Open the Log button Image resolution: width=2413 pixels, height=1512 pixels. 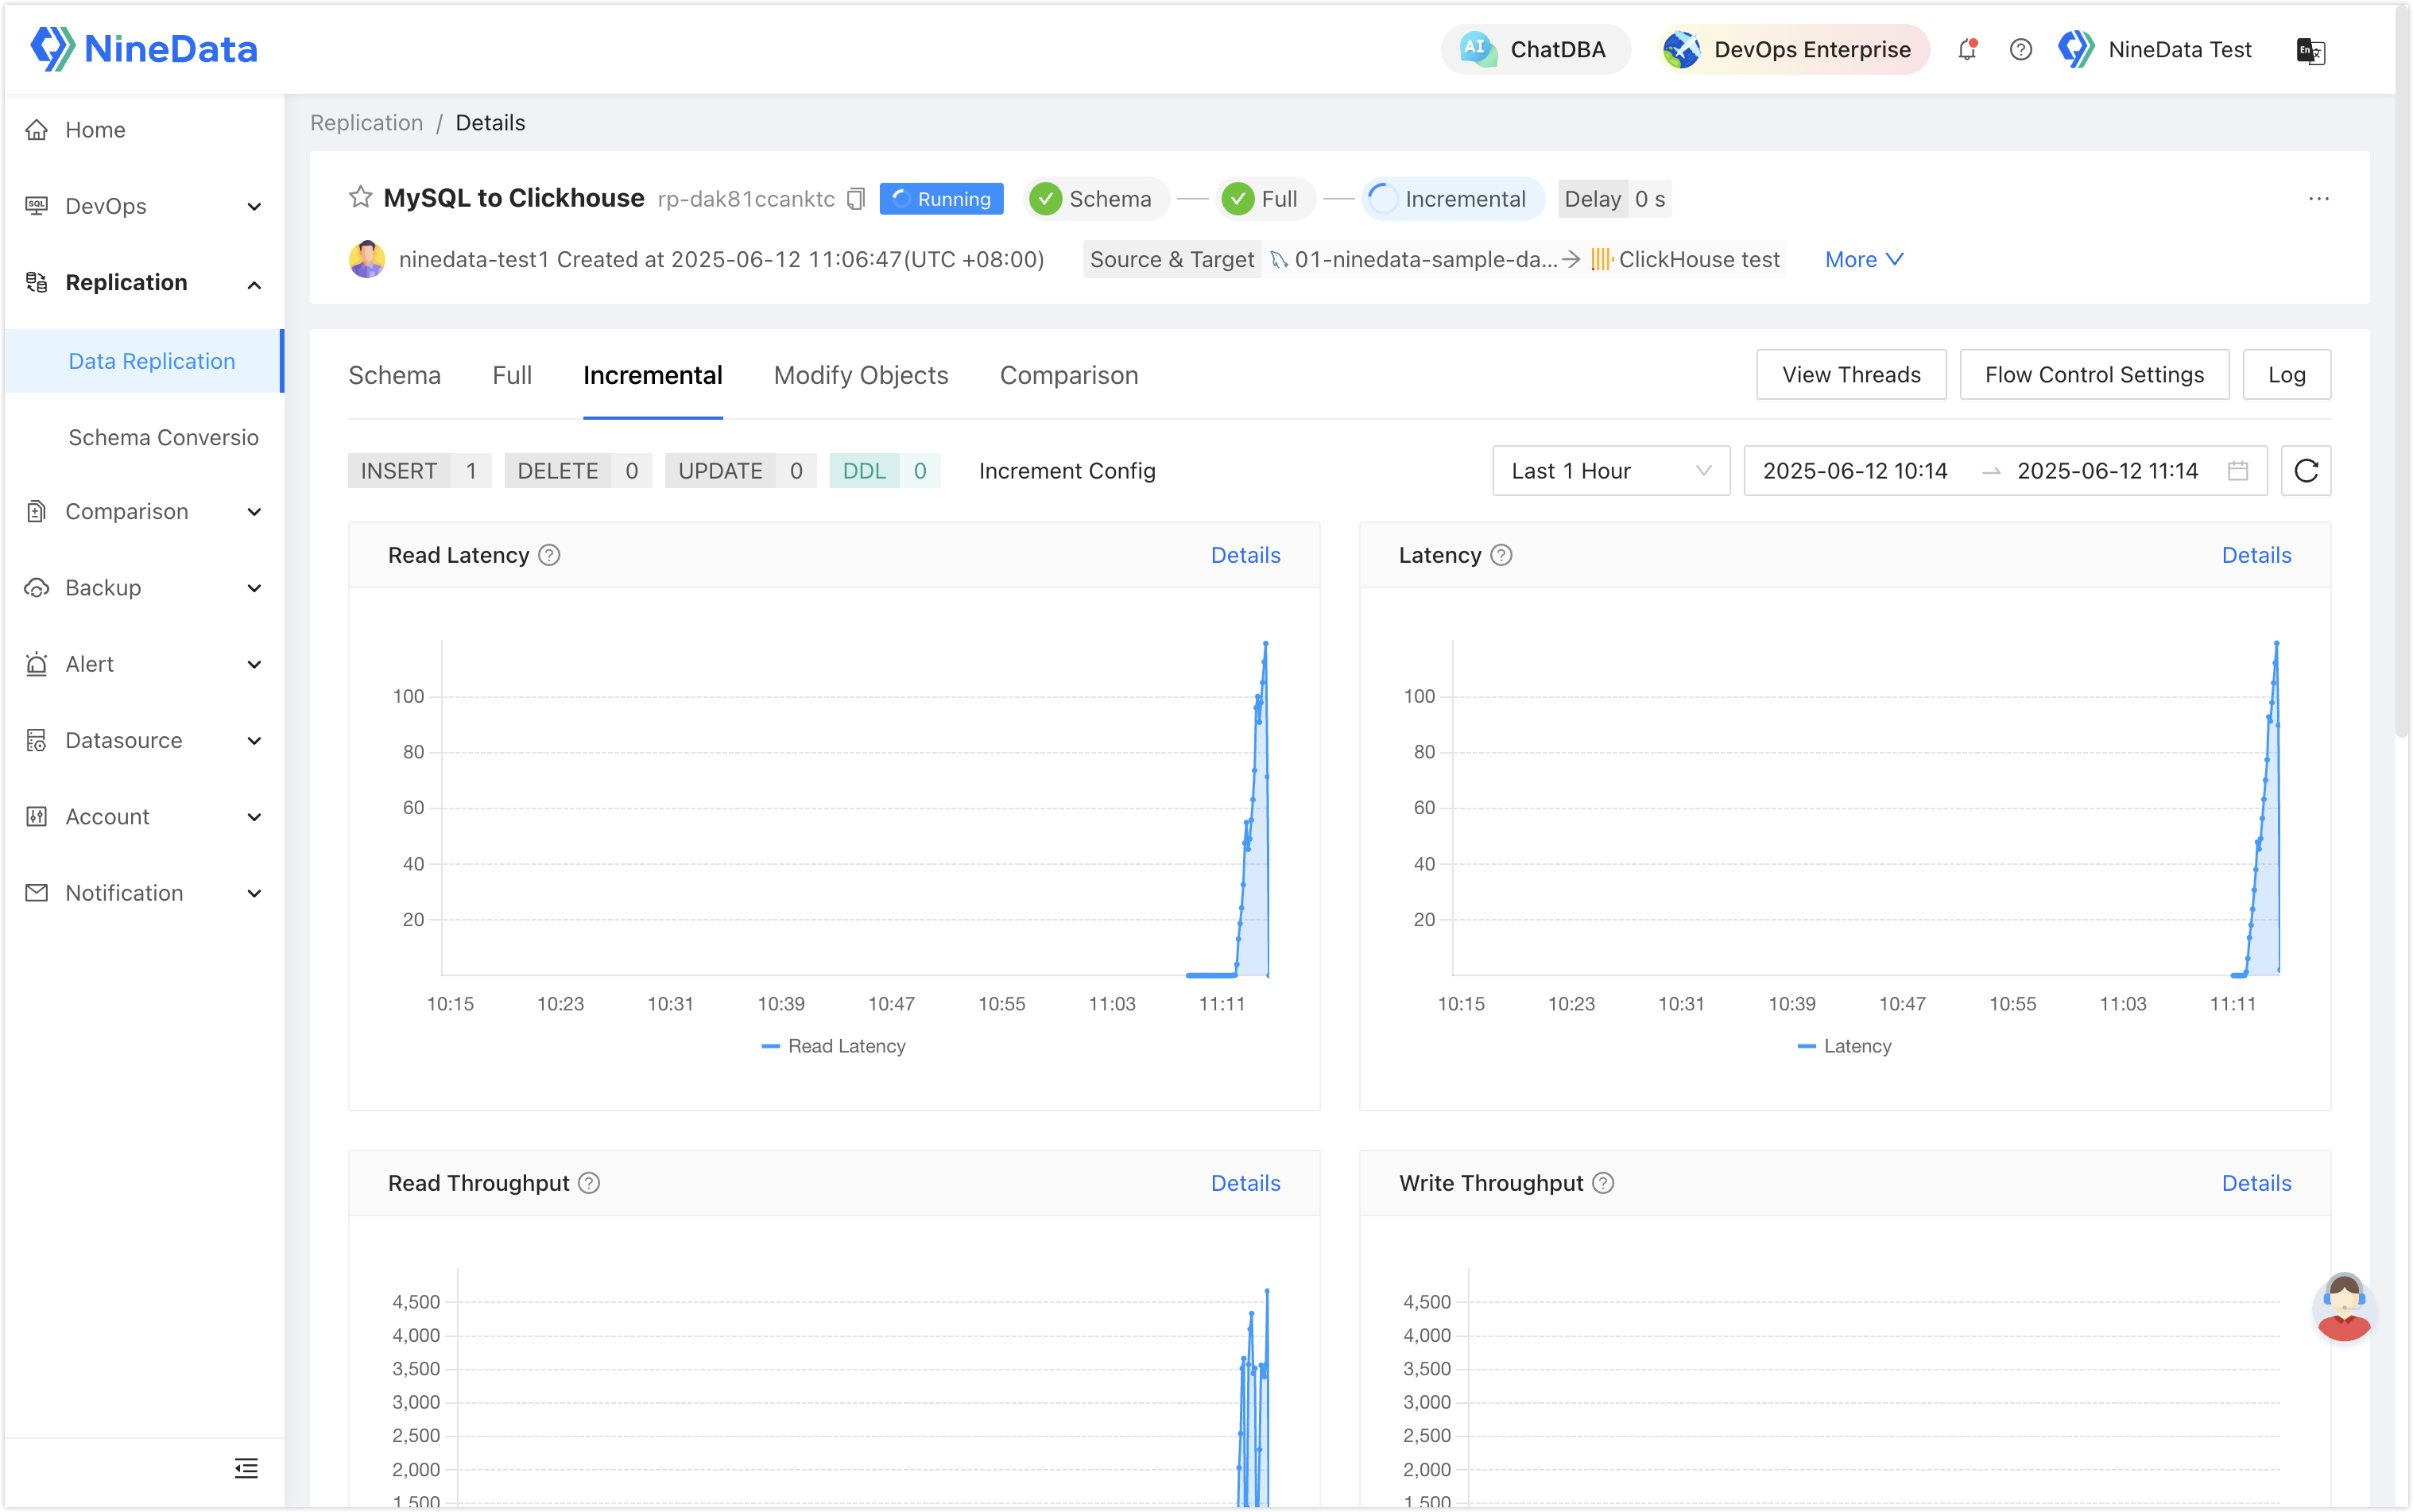coord(2286,374)
